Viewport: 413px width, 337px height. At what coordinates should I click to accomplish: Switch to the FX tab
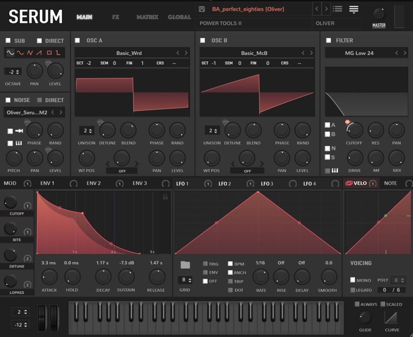(115, 17)
